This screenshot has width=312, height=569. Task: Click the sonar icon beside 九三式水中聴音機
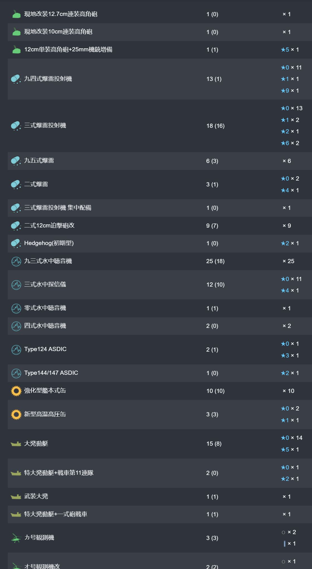[x=16, y=261]
